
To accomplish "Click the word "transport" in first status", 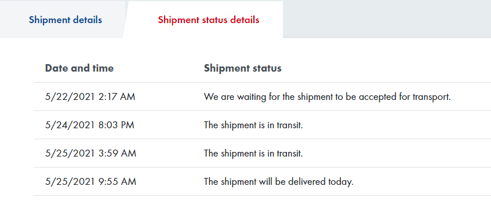I will pyautogui.click(x=431, y=97).
